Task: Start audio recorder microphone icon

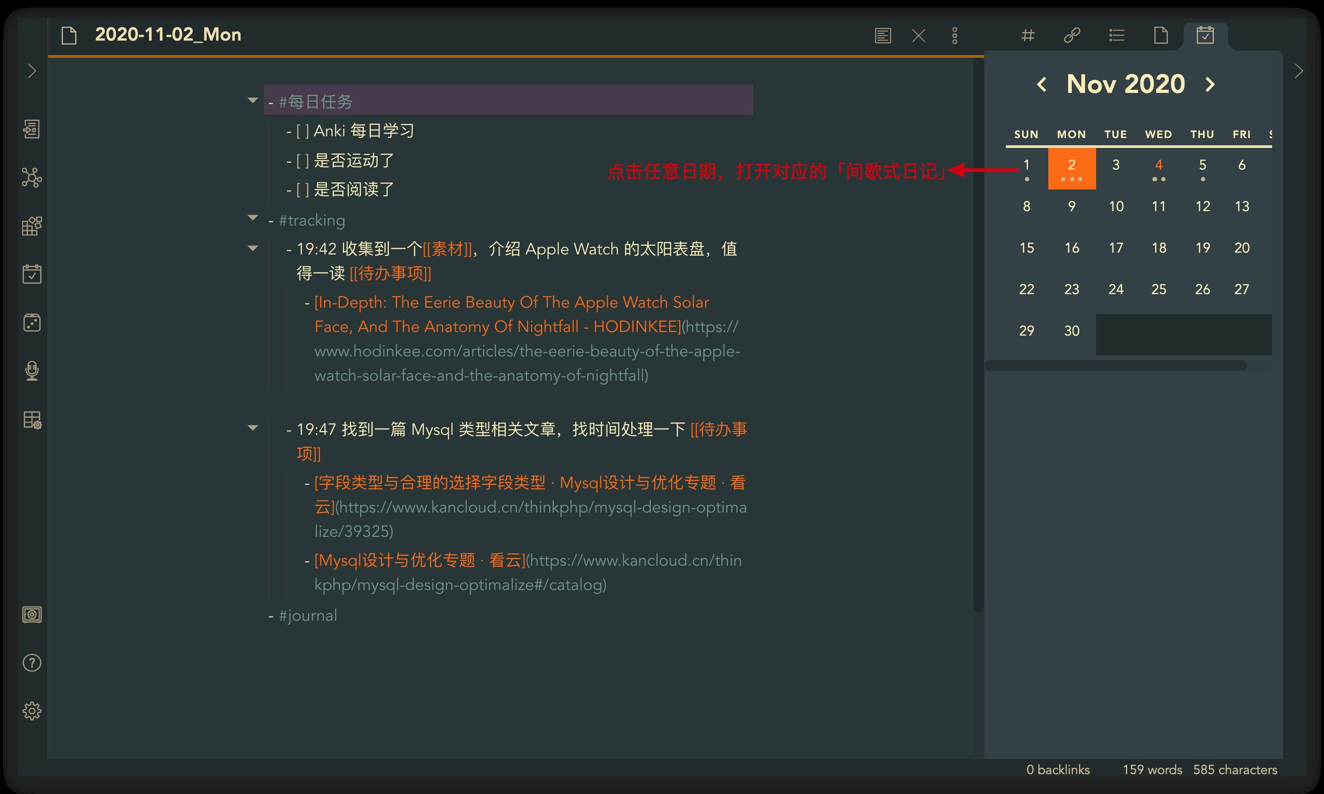Action: pyautogui.click(x=32, y=371)
